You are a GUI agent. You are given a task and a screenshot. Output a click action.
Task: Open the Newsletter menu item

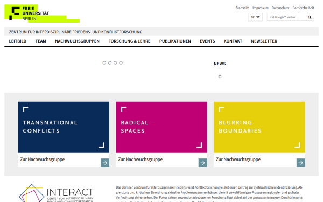tap(264, 41)
